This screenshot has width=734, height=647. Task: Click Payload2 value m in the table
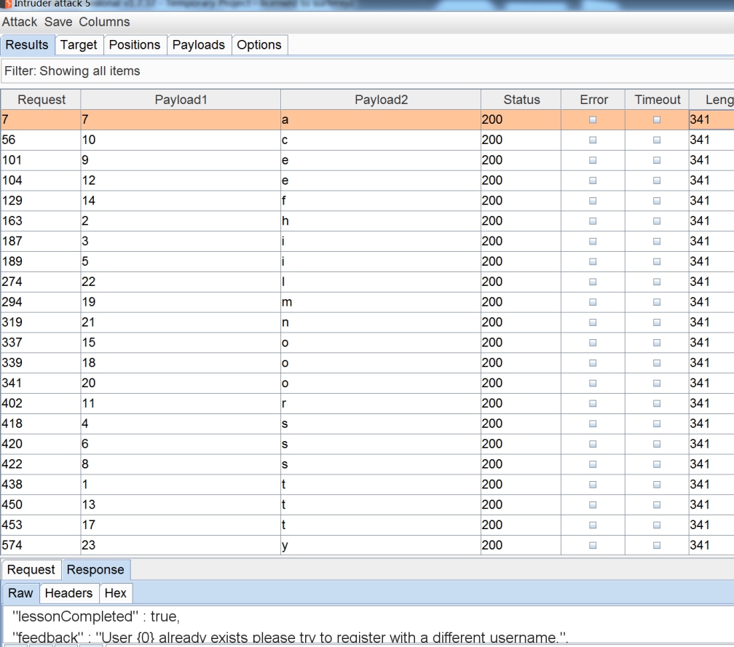pos(381,302)
